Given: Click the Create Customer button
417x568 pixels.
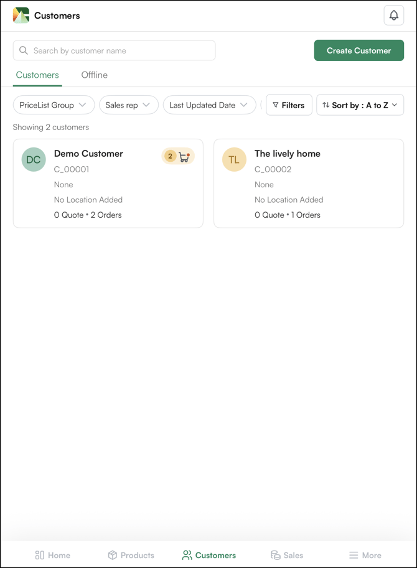Looking at the screenshot, I should (358, 50).
